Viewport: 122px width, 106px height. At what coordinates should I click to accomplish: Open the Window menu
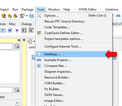[x=54, y=10]
